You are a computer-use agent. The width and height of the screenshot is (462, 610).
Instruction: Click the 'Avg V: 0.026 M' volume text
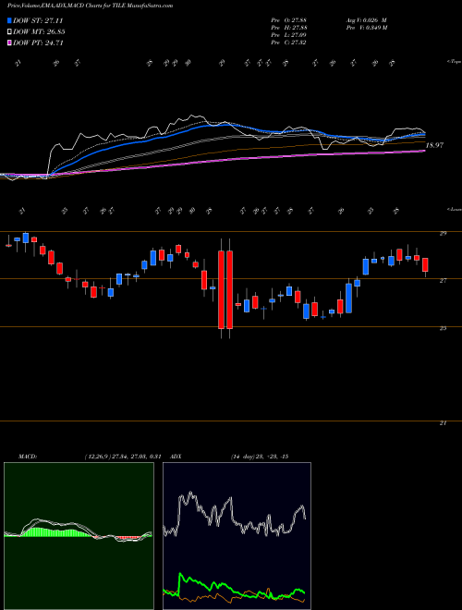(x=368, y=20)
